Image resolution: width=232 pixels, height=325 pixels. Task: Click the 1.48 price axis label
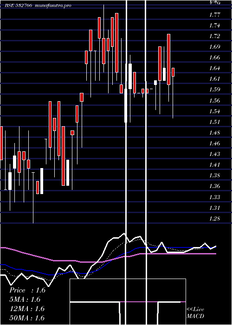pos(214,133)
